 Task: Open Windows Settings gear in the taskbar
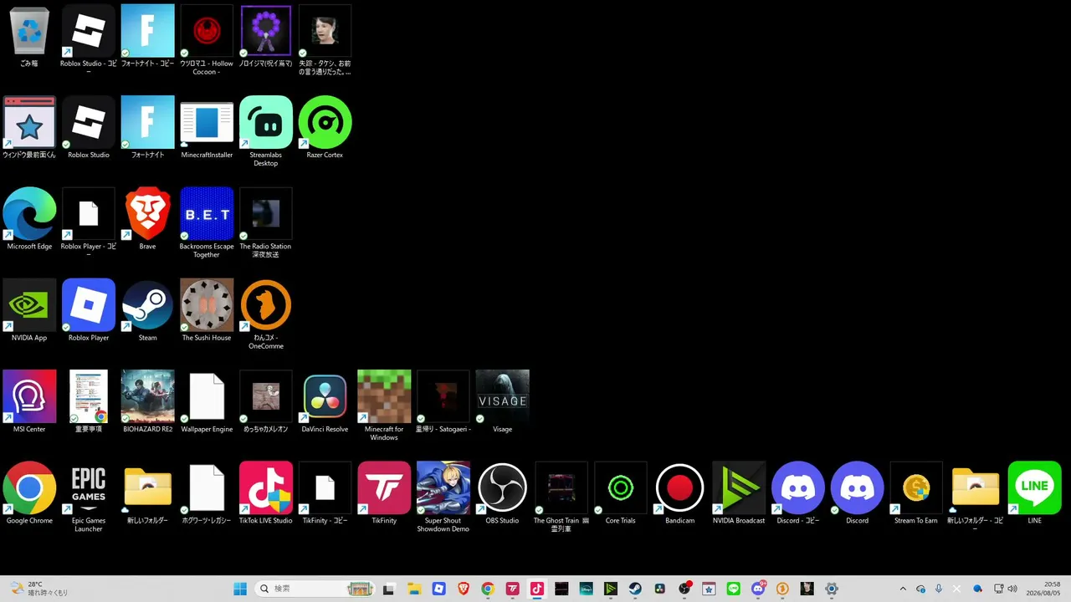pyautogui.click(x=832, y=589)
